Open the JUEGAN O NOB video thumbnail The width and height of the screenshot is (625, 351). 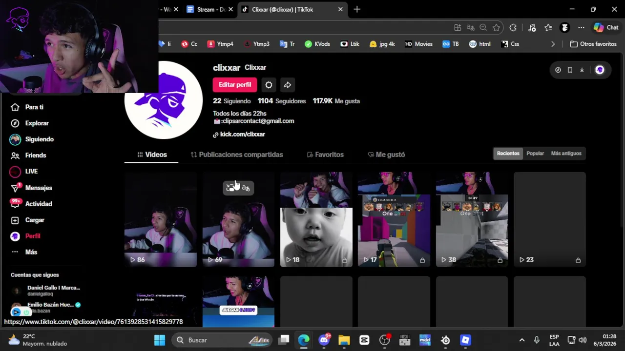pyautogui.click(x=238, y=302)
